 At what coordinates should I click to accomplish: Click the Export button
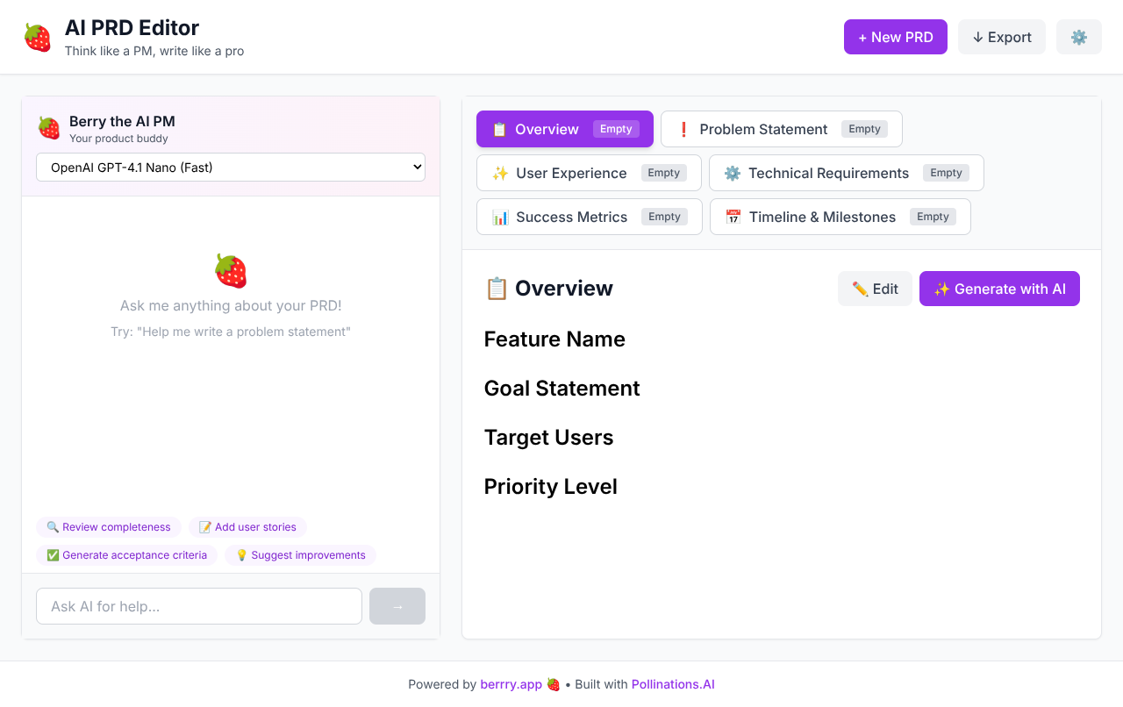(1001, 37)
